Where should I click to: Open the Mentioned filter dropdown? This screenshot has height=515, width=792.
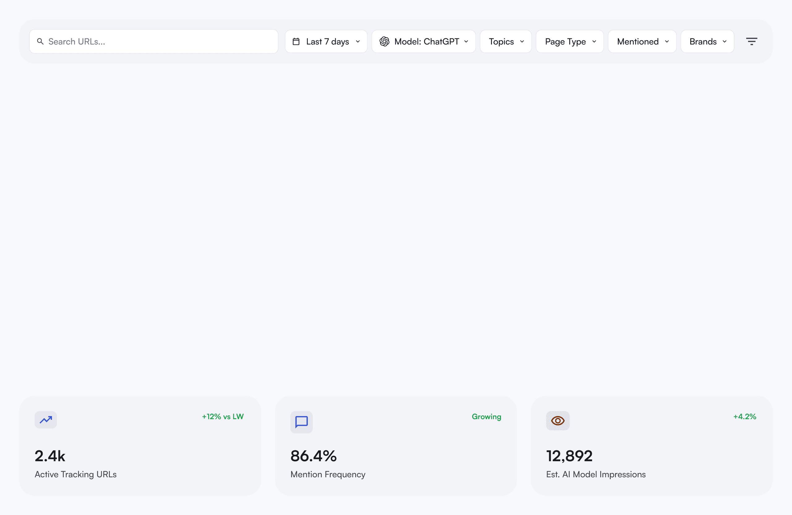tap(642, 41)
